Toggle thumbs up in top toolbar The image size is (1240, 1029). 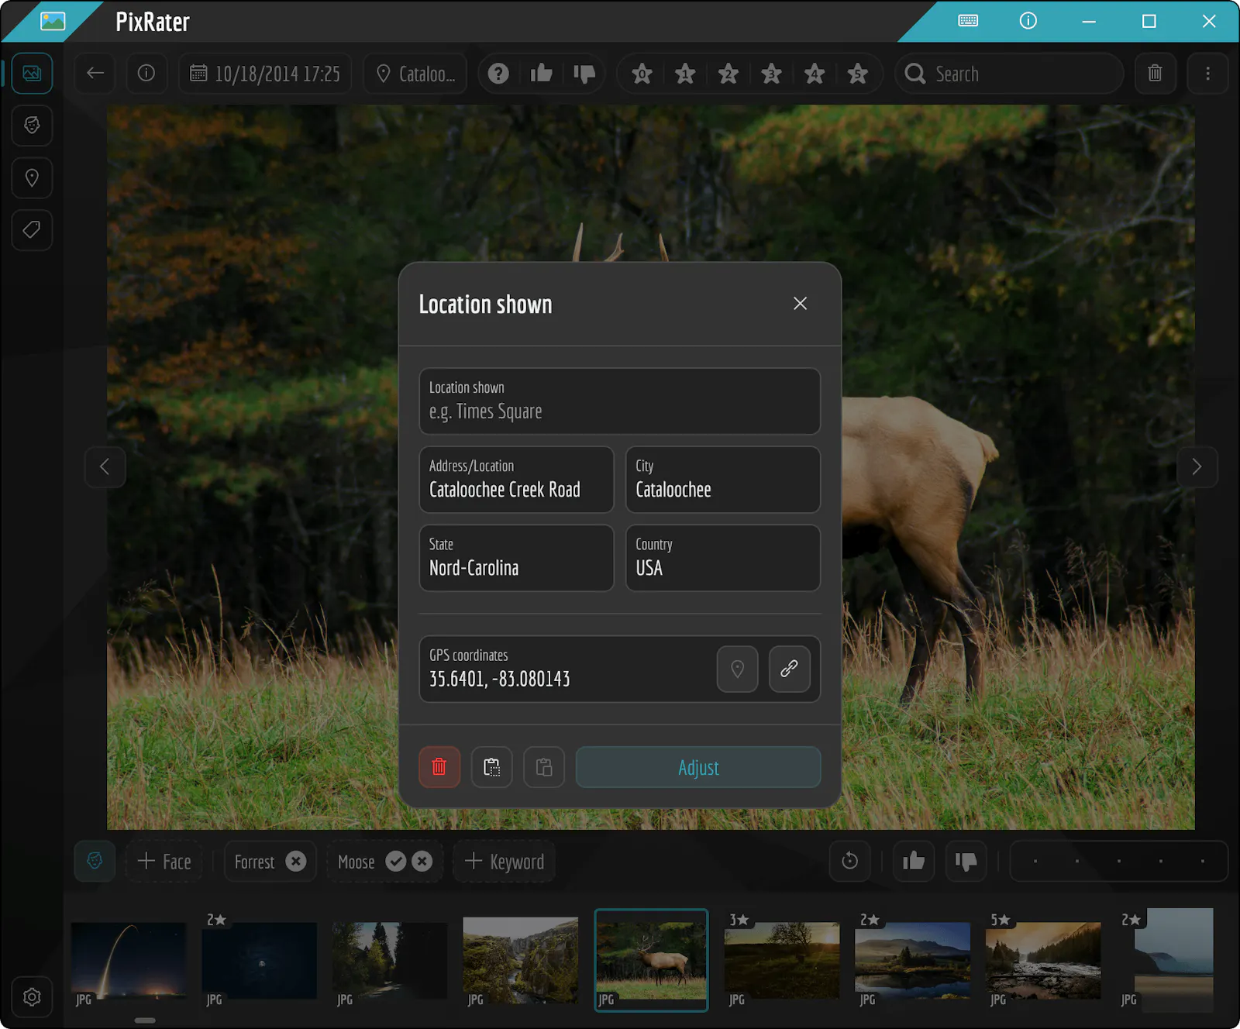541,74
